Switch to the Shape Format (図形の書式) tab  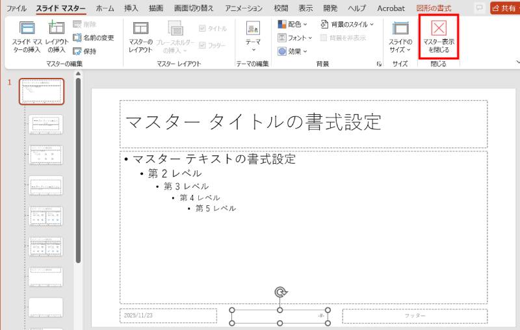434,8
